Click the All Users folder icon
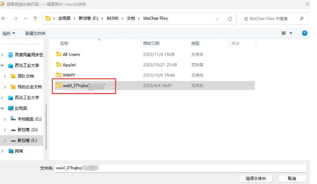Image resolution: width=317 pixels, height=184 pixels. tap(59, 54)
